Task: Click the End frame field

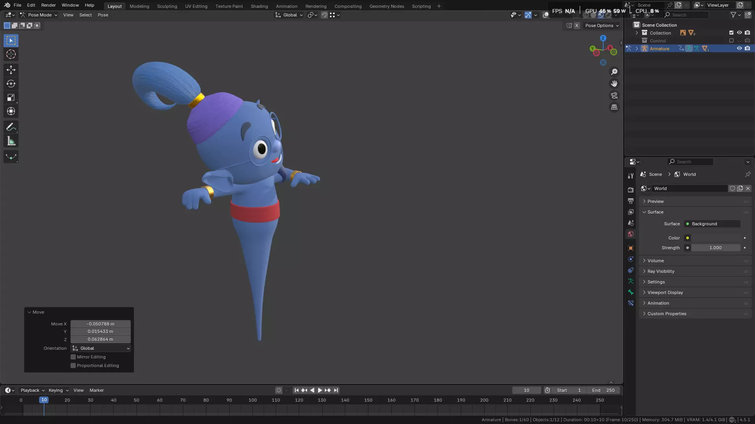Action: 603,390
